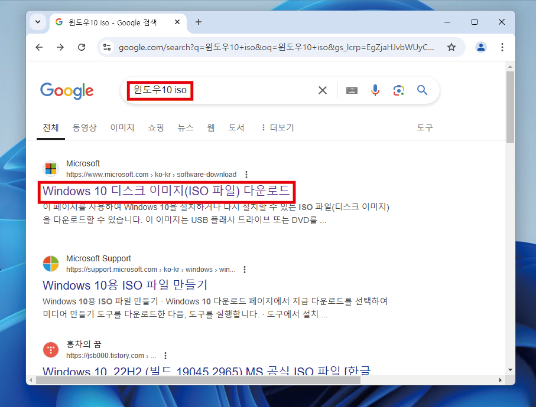Viewport: 536px width, 407px height.
Task: Open the 도구 search tools
Action: [424, 127]
